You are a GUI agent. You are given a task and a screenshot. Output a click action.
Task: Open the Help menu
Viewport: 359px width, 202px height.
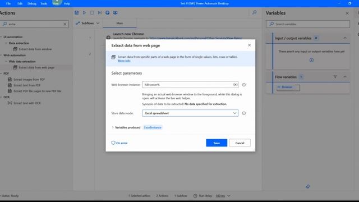pyautogui.click(x=67, y=3)
